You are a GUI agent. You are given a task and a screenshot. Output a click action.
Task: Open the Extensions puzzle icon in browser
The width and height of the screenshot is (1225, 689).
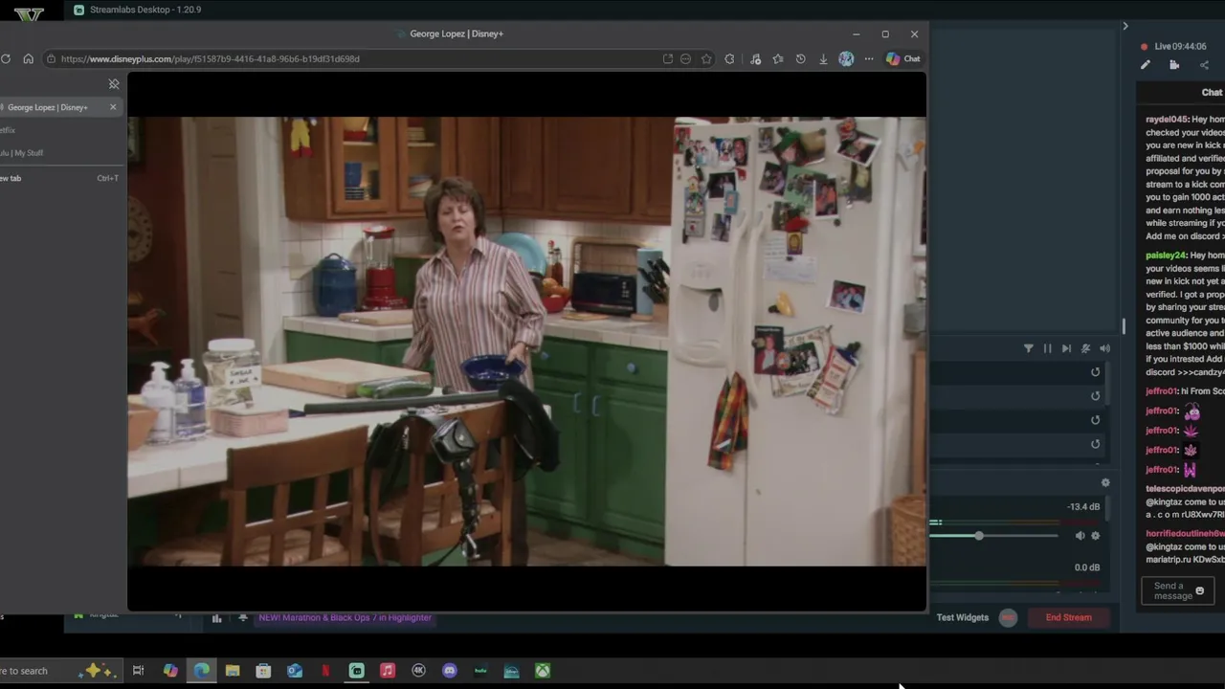click(729, 58)
